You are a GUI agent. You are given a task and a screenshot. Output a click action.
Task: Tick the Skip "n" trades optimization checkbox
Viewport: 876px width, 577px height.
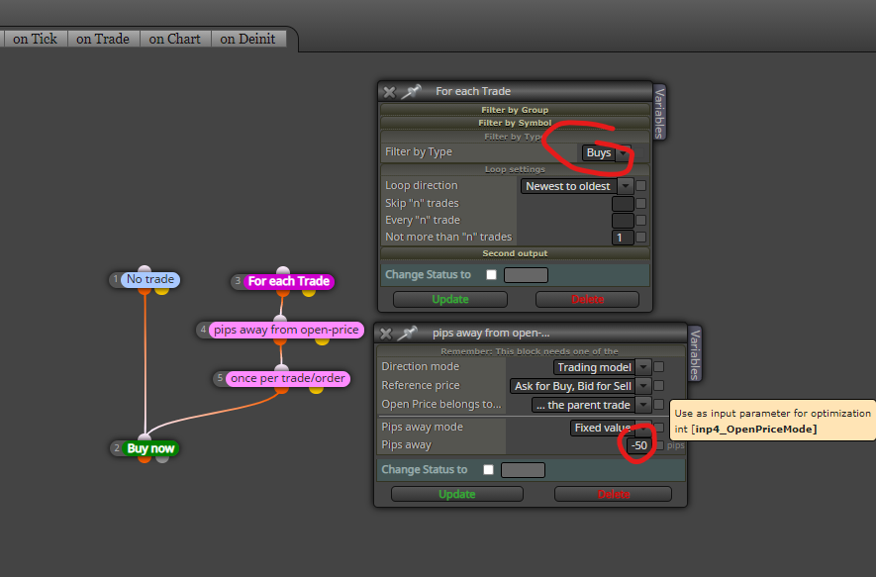pyautogui.click(x=640, y=203)
